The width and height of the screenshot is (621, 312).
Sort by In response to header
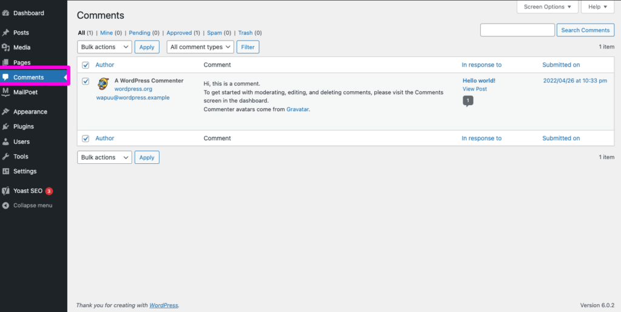pos(482,65)
